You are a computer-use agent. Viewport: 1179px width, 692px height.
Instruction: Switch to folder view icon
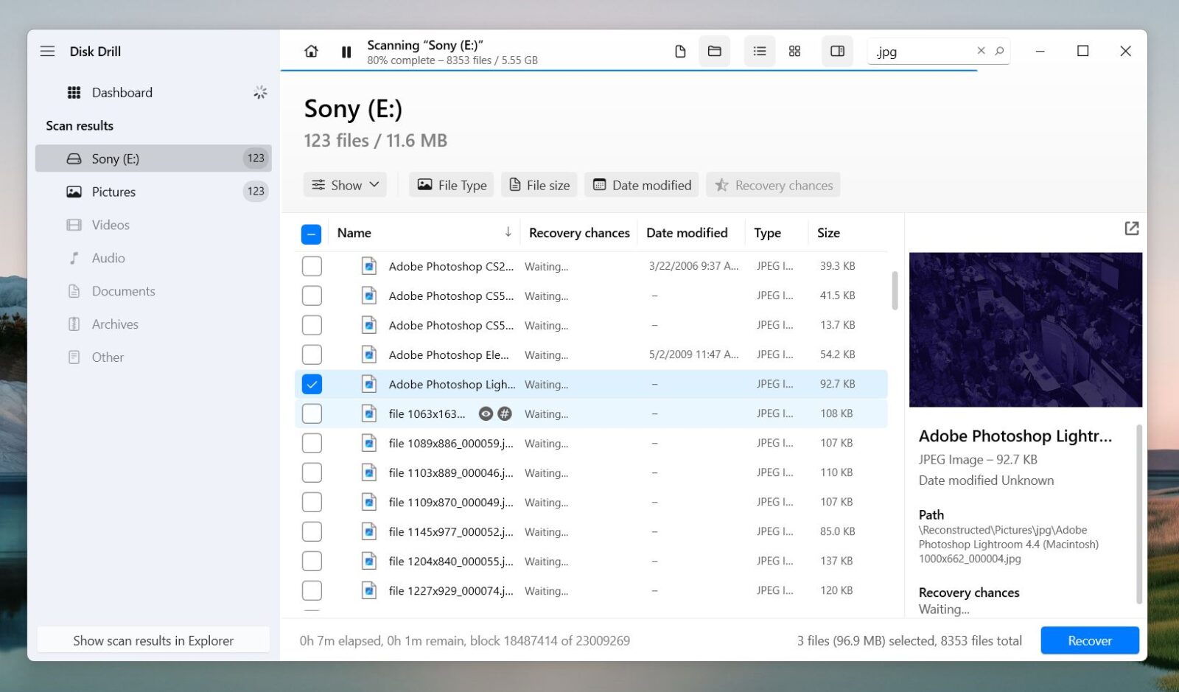pos(714,52)
